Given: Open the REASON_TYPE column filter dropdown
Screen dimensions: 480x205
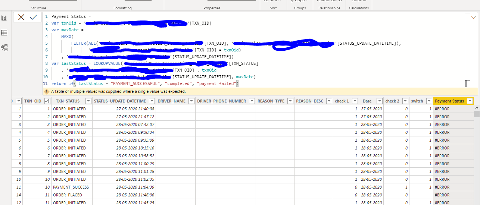Looking at the screenshot, I should tap(290, 101).
